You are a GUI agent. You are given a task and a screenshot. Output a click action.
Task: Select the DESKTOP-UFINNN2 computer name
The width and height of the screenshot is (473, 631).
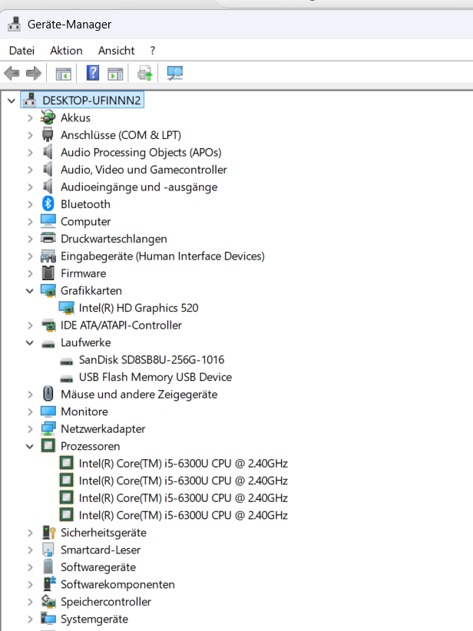tap(91, 101)
